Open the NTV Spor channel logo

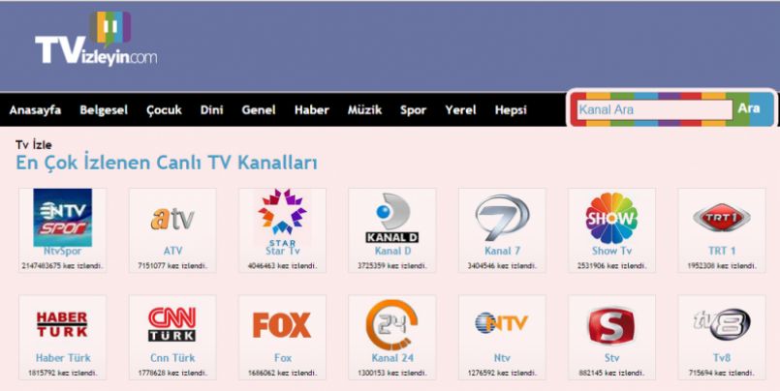click(x=63, y=218)
